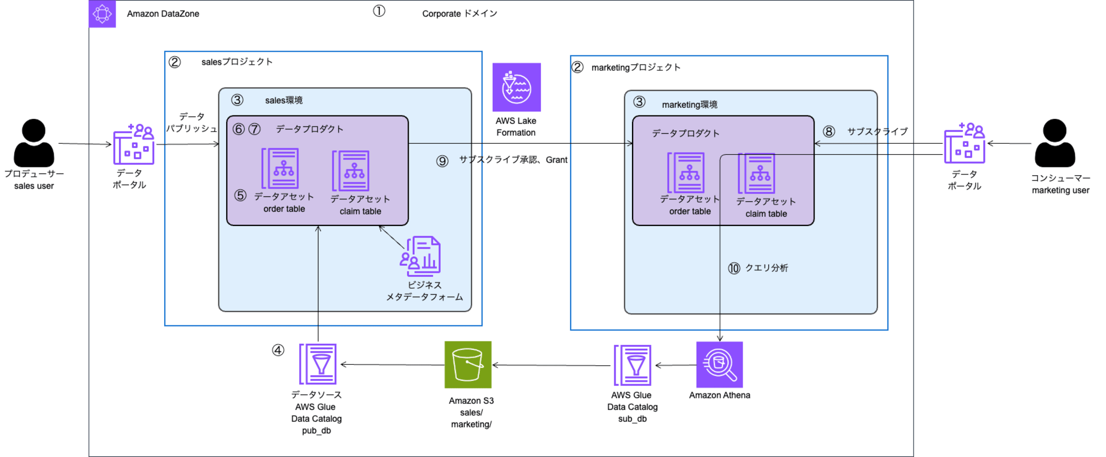Open the data portal icon next to the consumer
This screenshot has width=1106, height=457.
tap(964, 143)
